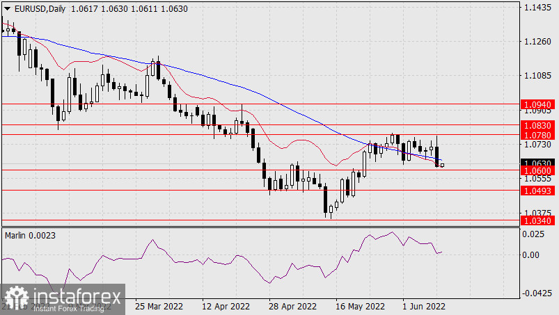The height and width of the screenshot is (315, 559).
Task: Select the 1.1260 price axis value
Action: pos(537,42)
